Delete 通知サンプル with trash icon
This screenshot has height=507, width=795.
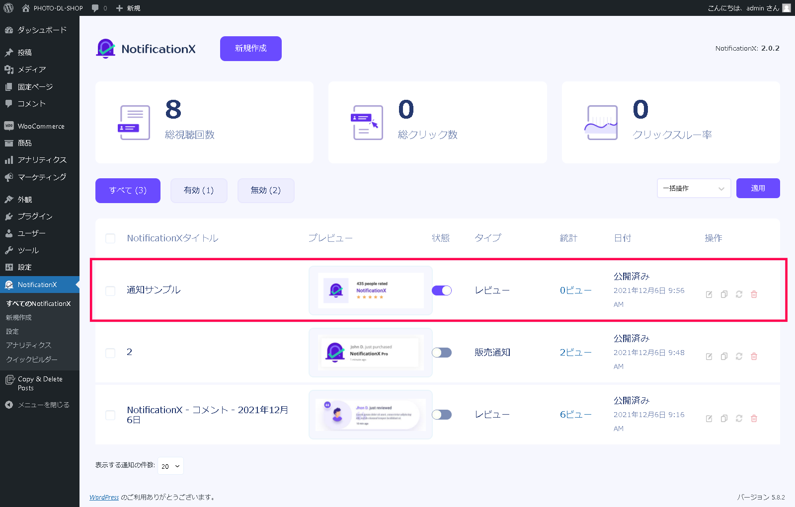(x=754, y=294)
